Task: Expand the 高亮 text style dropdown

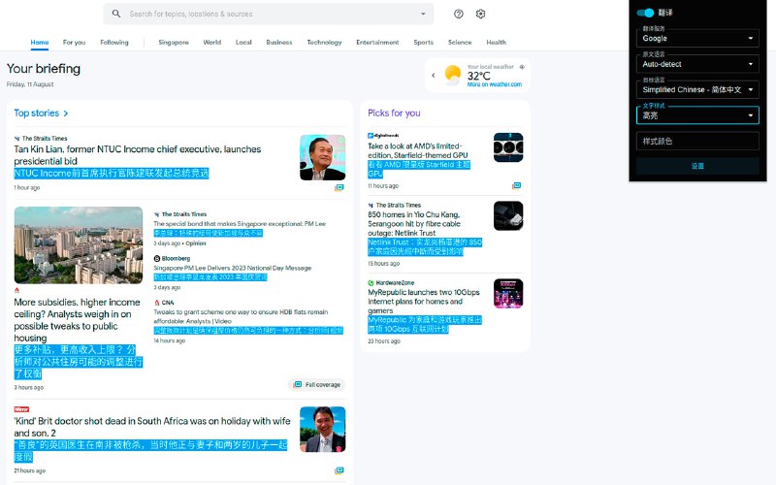Action: (x=697, y=114)
